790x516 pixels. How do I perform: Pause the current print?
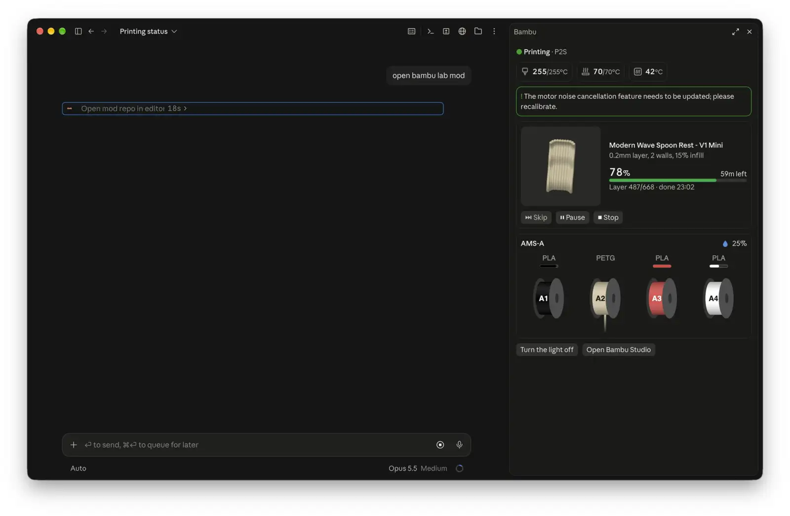[x=572, y=217]
